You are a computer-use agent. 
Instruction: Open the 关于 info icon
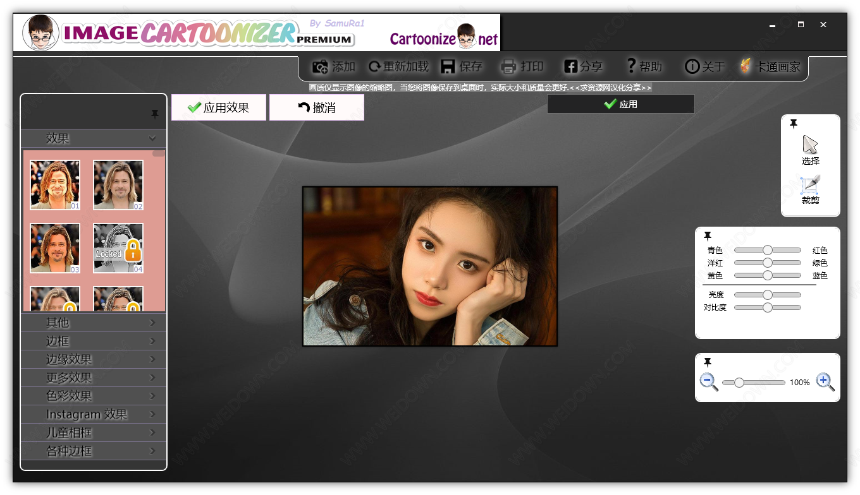click(692, 66)
